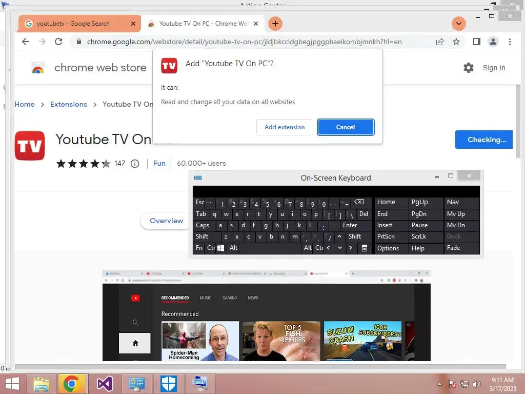Image resolution: width=525 pixels, height=394 pixels.
Task: Open Chrome's three-dot menu
Action: point(510,42)
